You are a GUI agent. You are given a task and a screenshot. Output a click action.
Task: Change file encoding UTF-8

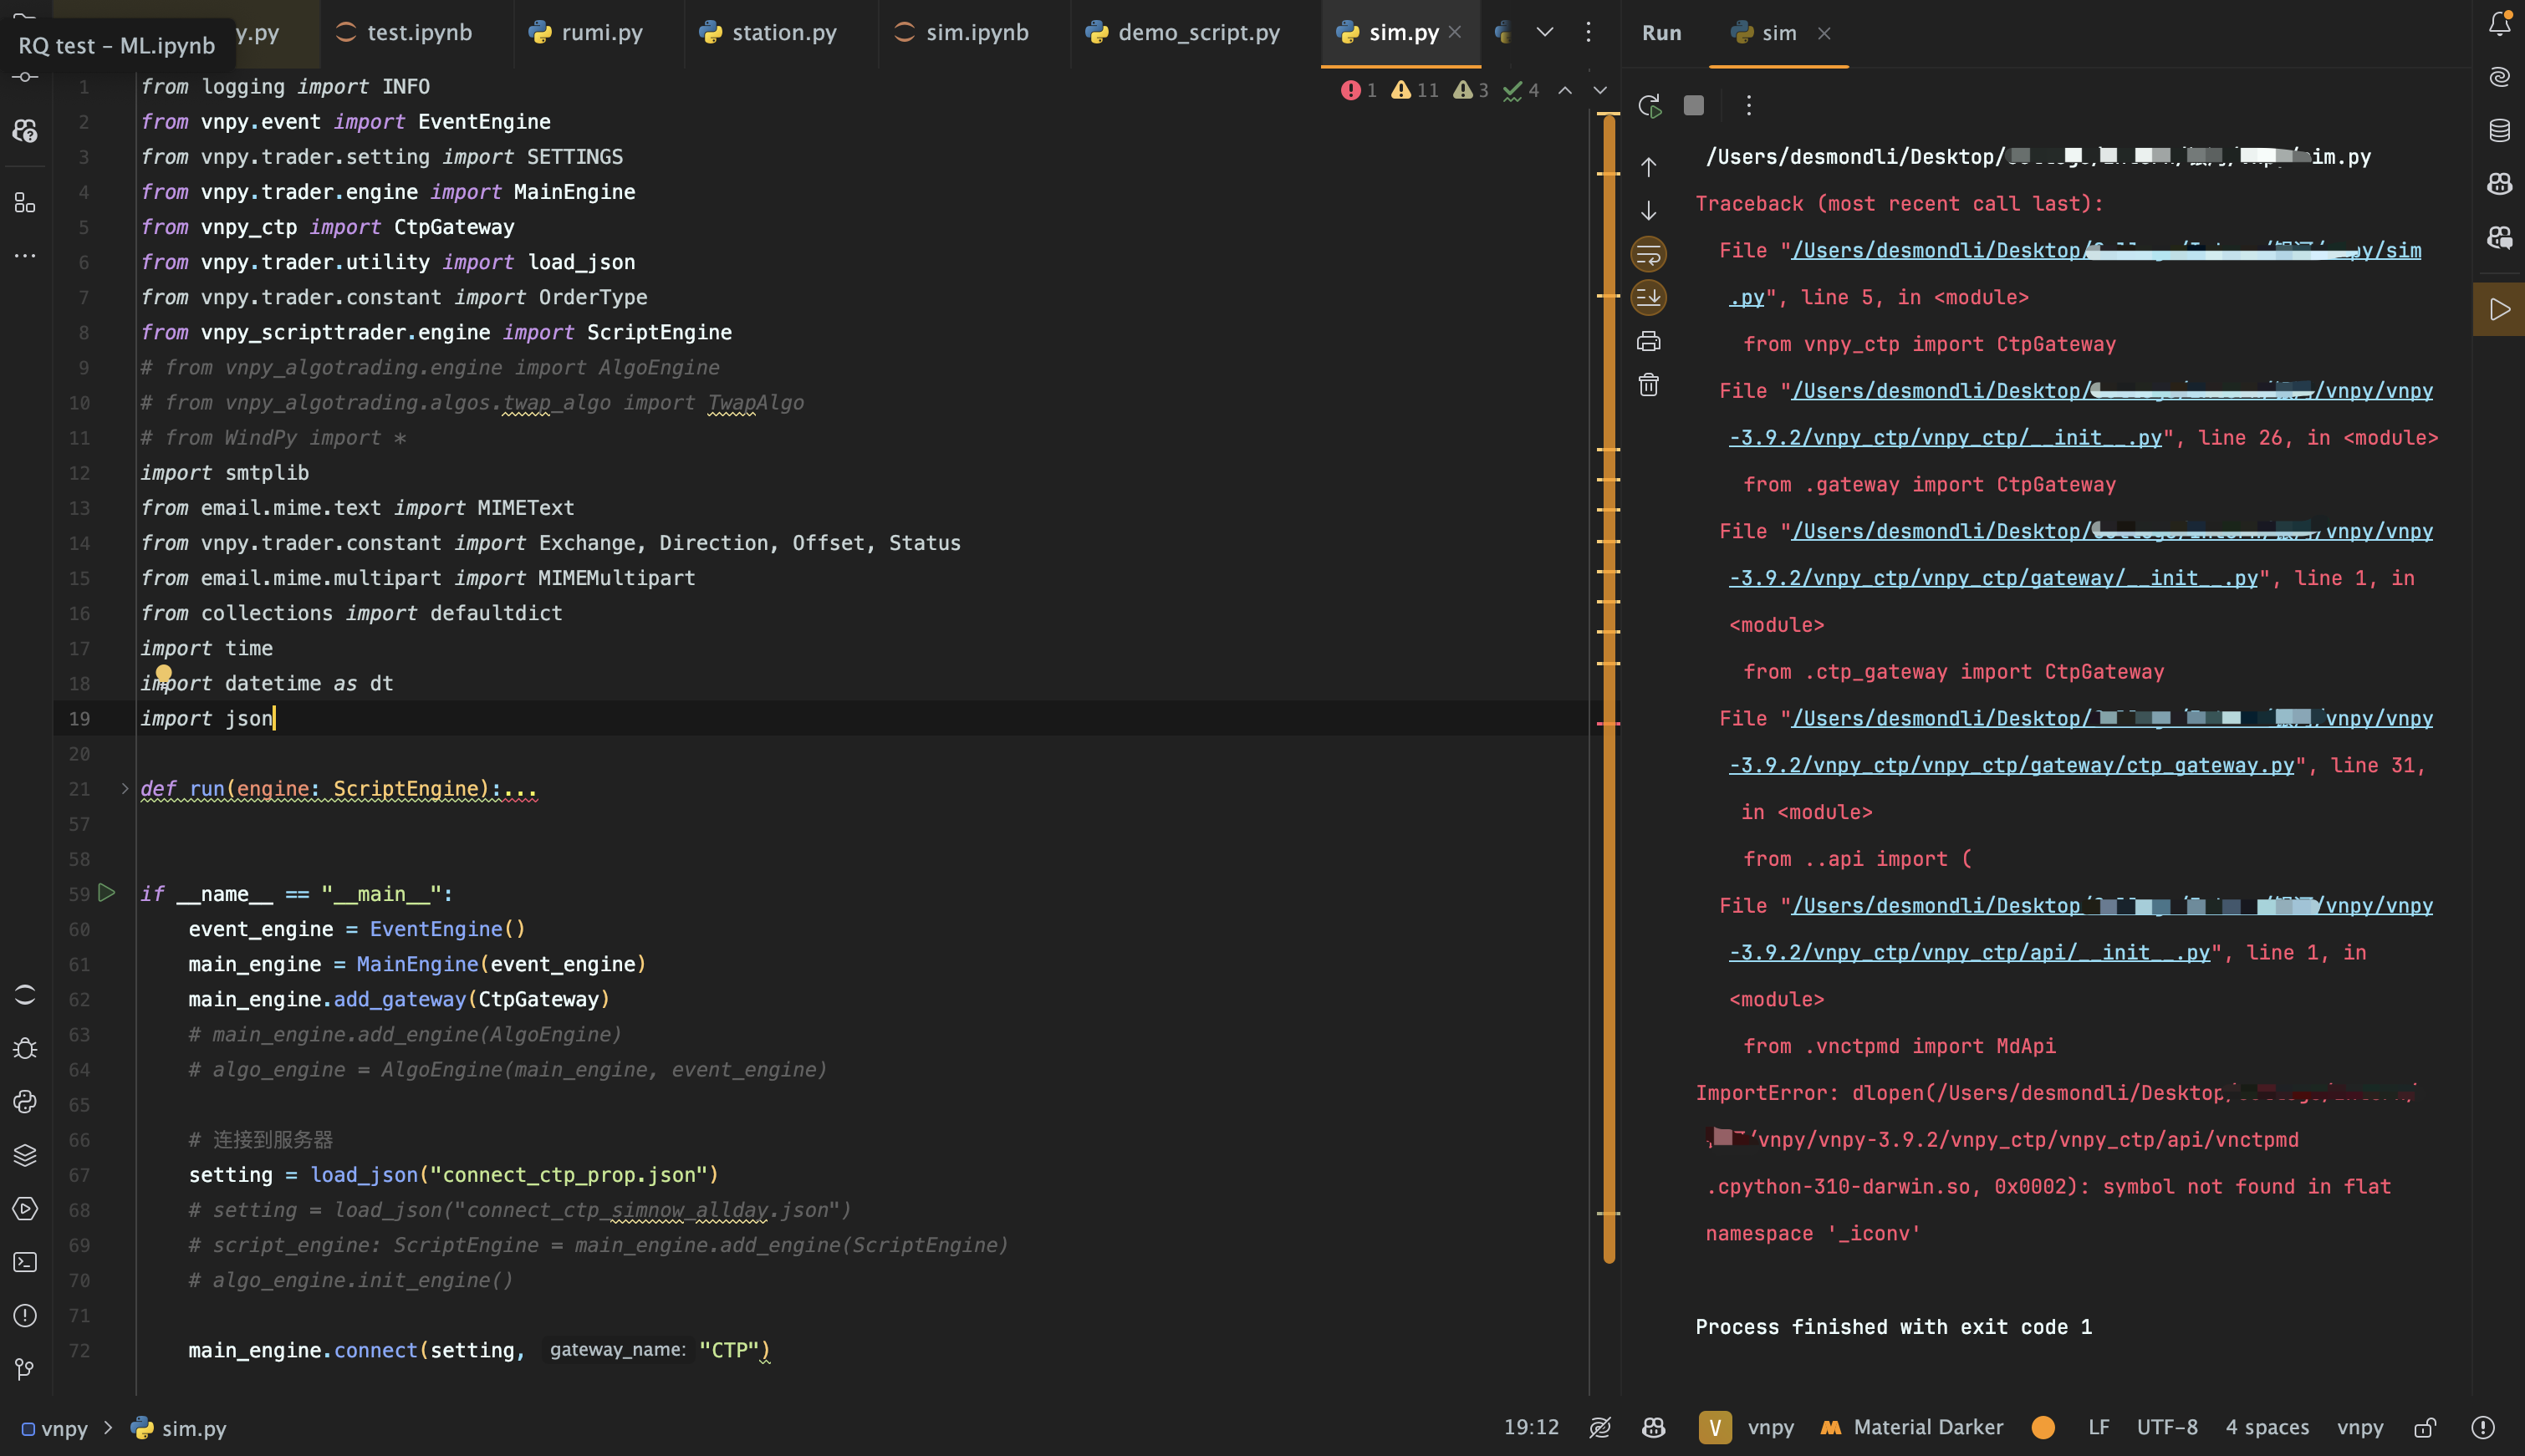coord(2167,1427)
